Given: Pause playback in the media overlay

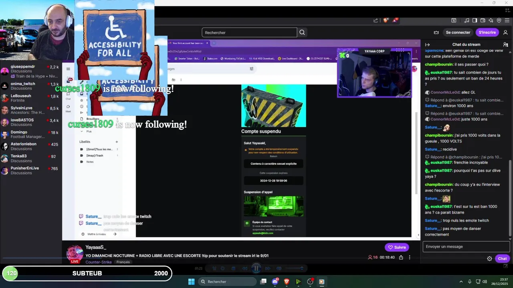Looking at the screenshot, I should click(256, 268).
